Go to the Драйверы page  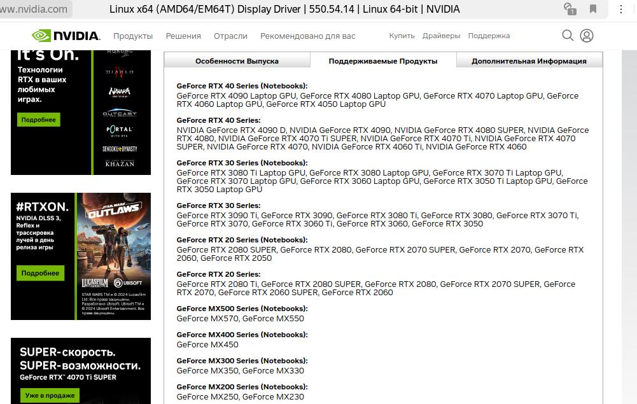click(x=441, y=36)
